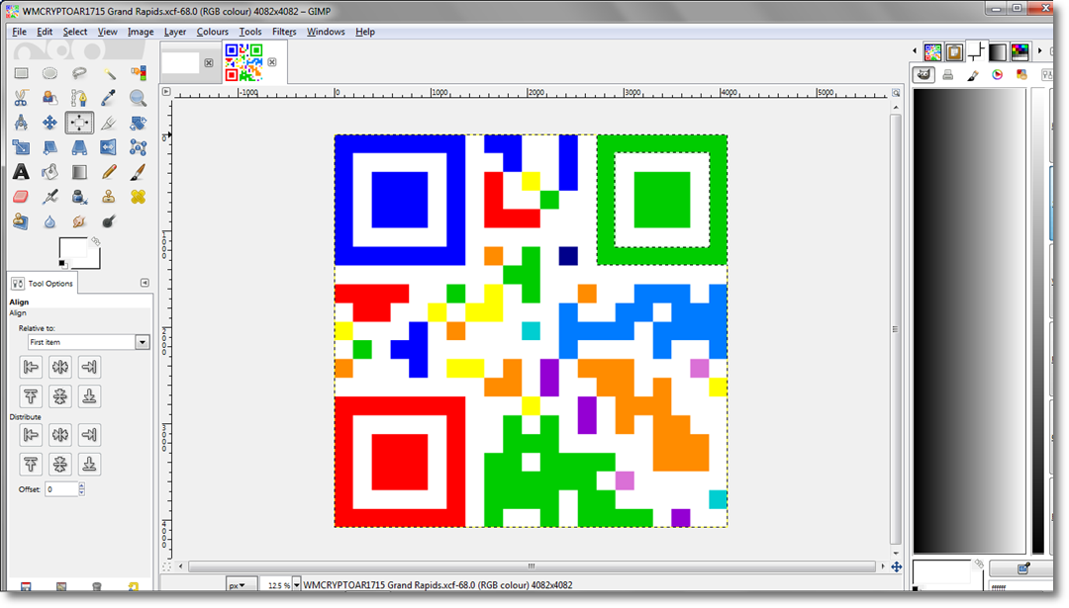Open the px unit dropdown
The image size is (1069, 608).
click(x=242, y=585)
